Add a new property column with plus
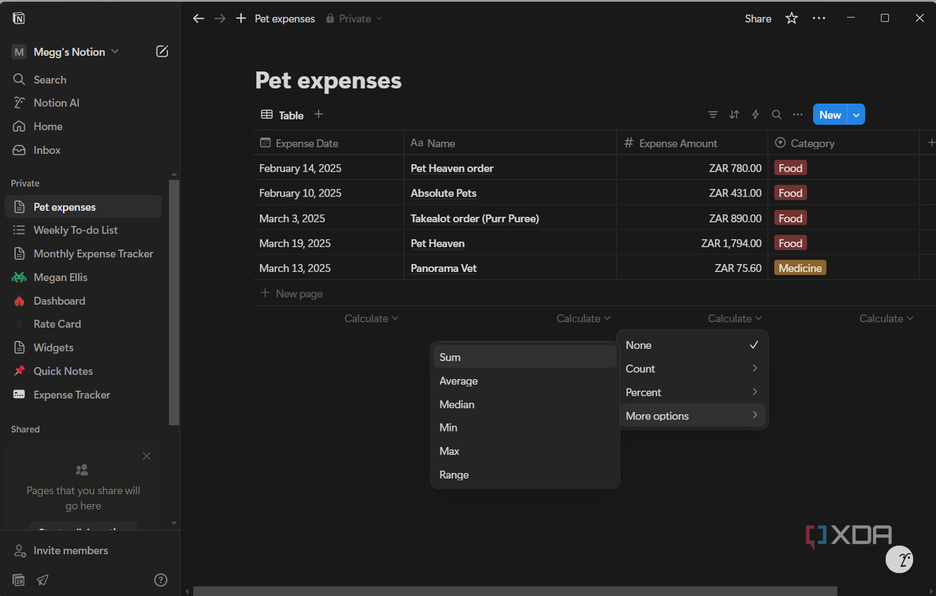This screenshot has height=596, width=936. click(x=930, y=143)
